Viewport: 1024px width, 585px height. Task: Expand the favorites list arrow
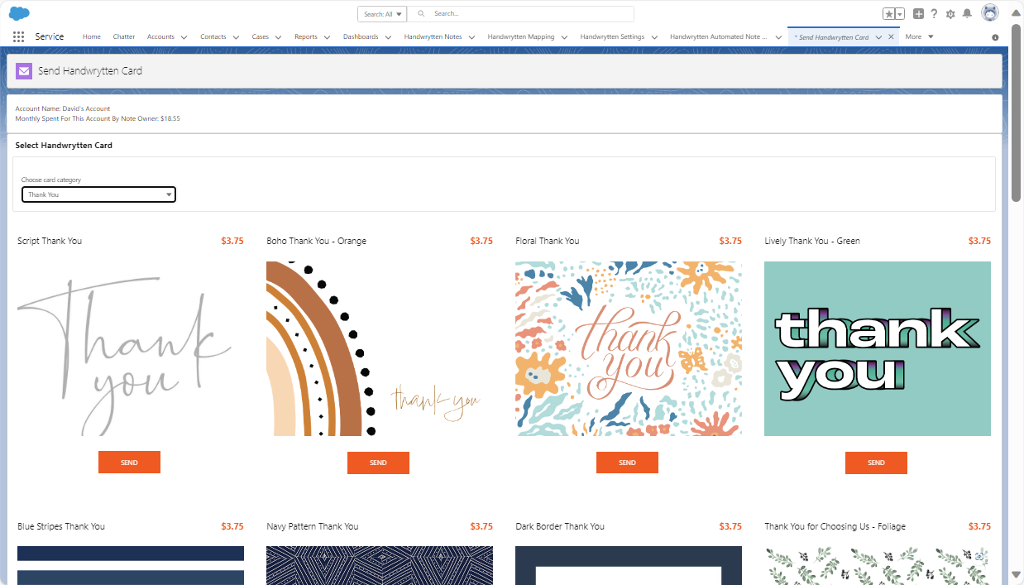click(x=900, y=14)
